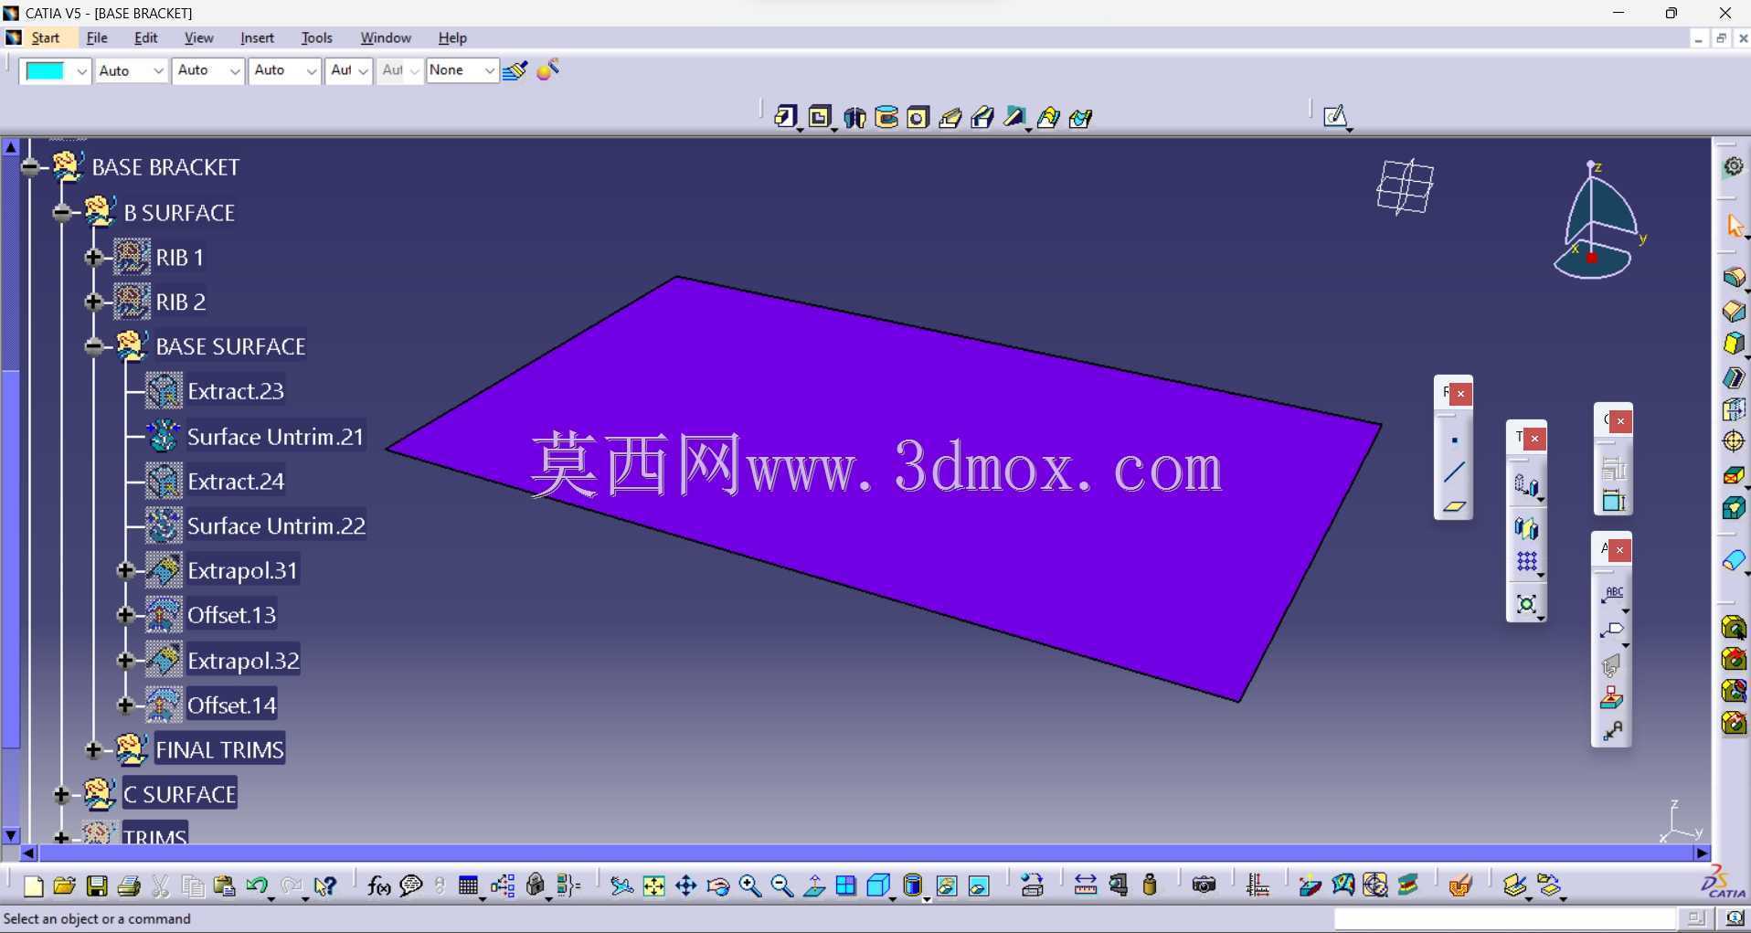1751x933 pixels.
Task: Open the Insert menu
Action: coord(257,37)
